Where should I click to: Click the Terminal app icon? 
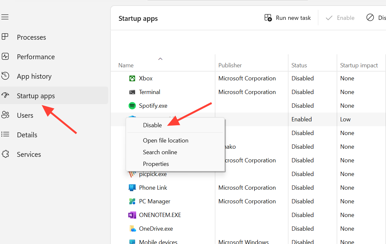pos(132,92)
